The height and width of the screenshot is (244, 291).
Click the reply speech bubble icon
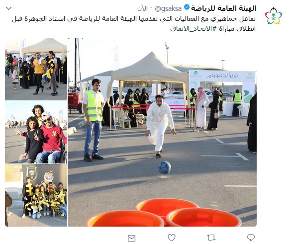[251, 238]
